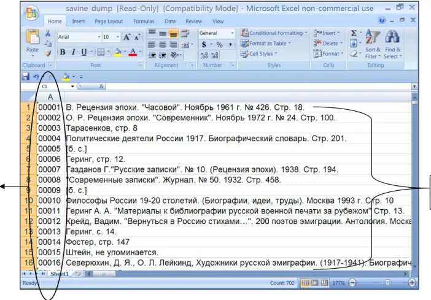Click the Office Button orb
The height and width of the screenshot is (300, 431).
[31, 12]
